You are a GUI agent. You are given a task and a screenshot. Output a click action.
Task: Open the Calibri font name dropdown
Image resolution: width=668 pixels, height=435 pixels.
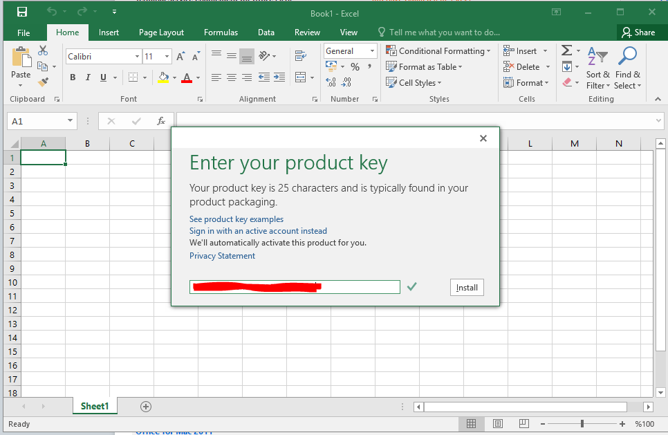(x=137, y=56)
